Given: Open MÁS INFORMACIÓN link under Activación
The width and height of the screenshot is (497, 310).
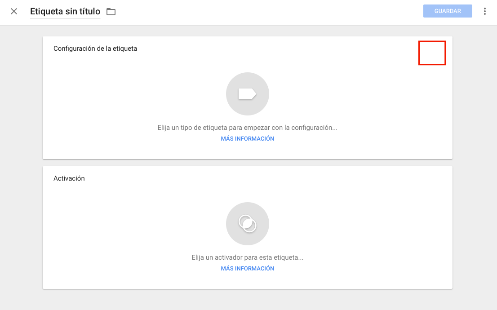Looking at the screenshot, I should 248,269.
